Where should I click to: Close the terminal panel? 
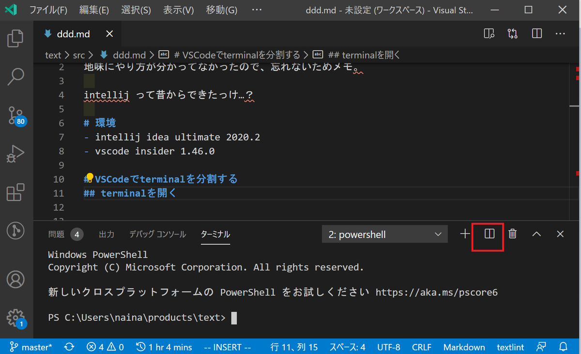click(x=560, y=234)
